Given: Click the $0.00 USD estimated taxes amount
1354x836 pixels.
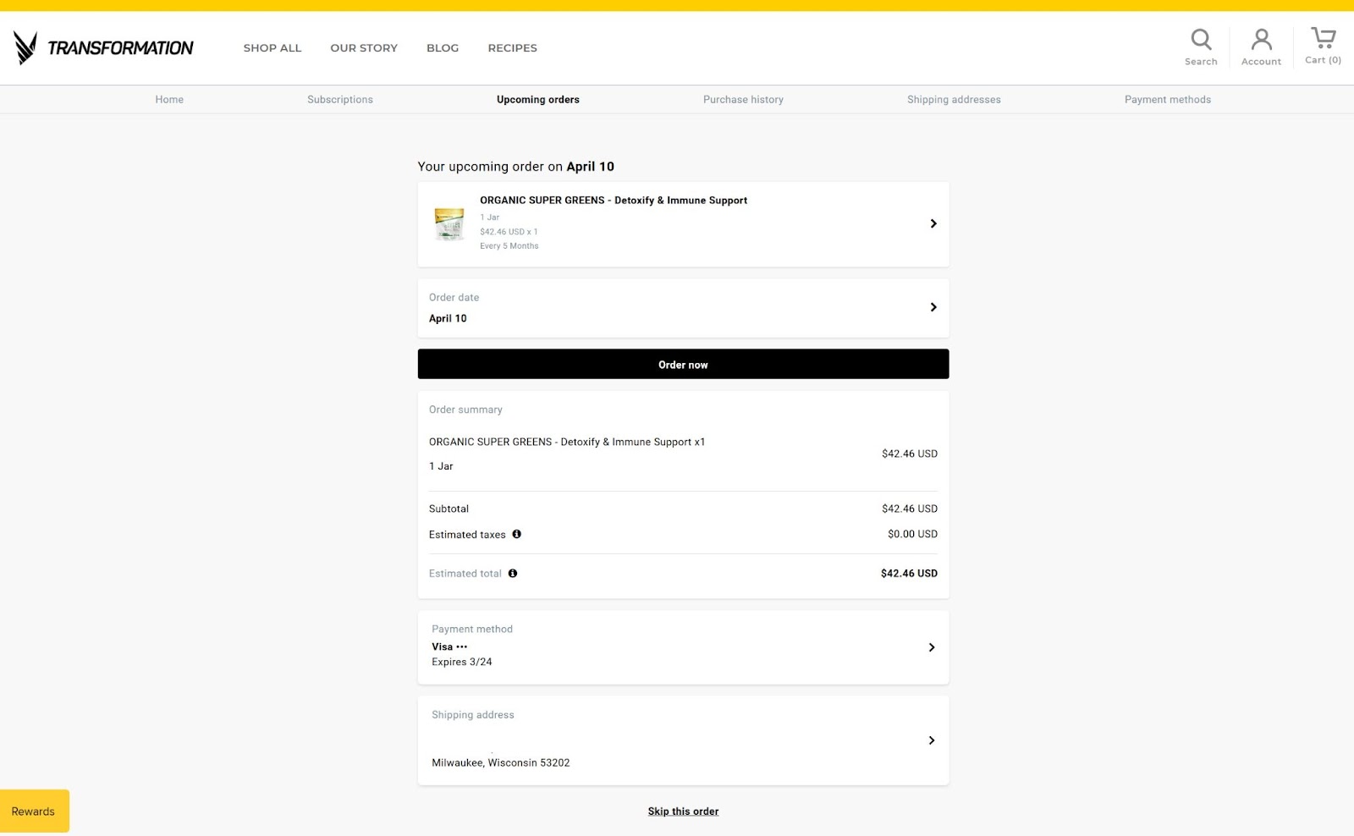Looking at the screenshot, I should 912,534.
